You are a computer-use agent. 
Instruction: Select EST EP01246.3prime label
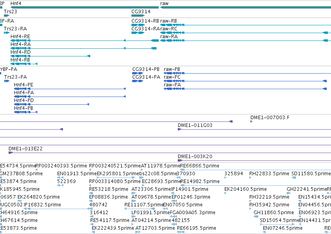[191, 197]
